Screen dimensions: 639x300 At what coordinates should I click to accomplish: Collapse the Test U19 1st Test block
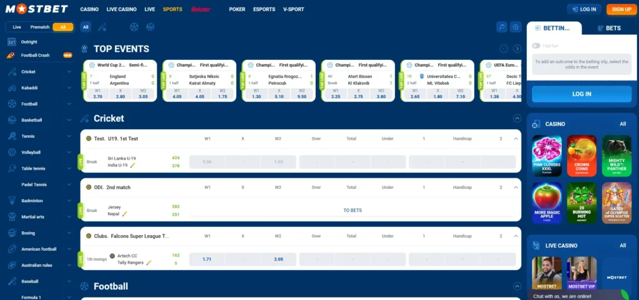pyautogui.click(x=516, y=139)
